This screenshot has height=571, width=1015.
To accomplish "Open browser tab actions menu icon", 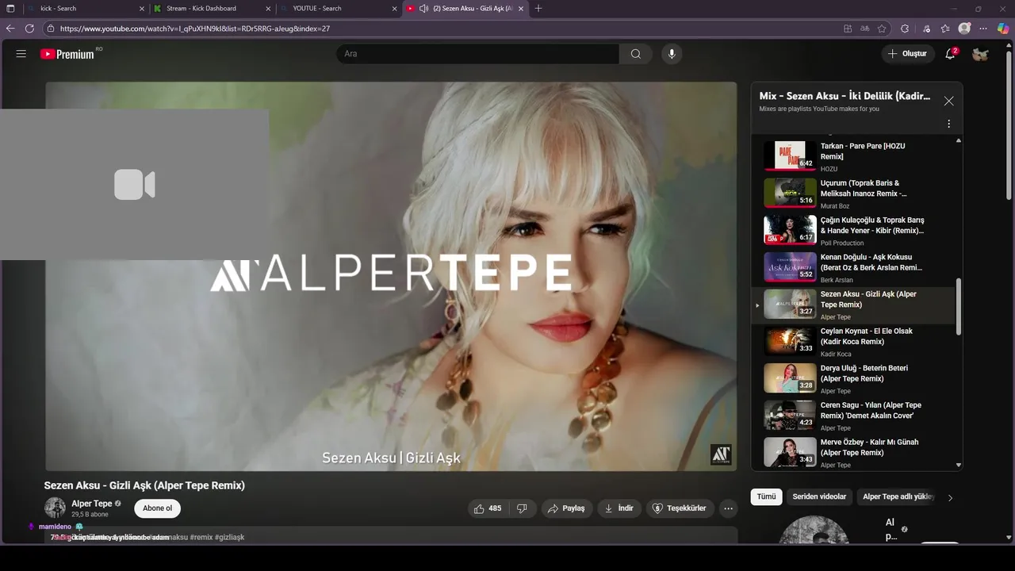I will point(10,8).
